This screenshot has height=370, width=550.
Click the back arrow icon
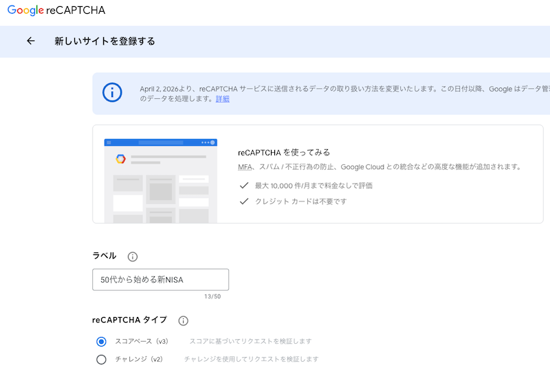pyautogui.click(x=31, y=41)
